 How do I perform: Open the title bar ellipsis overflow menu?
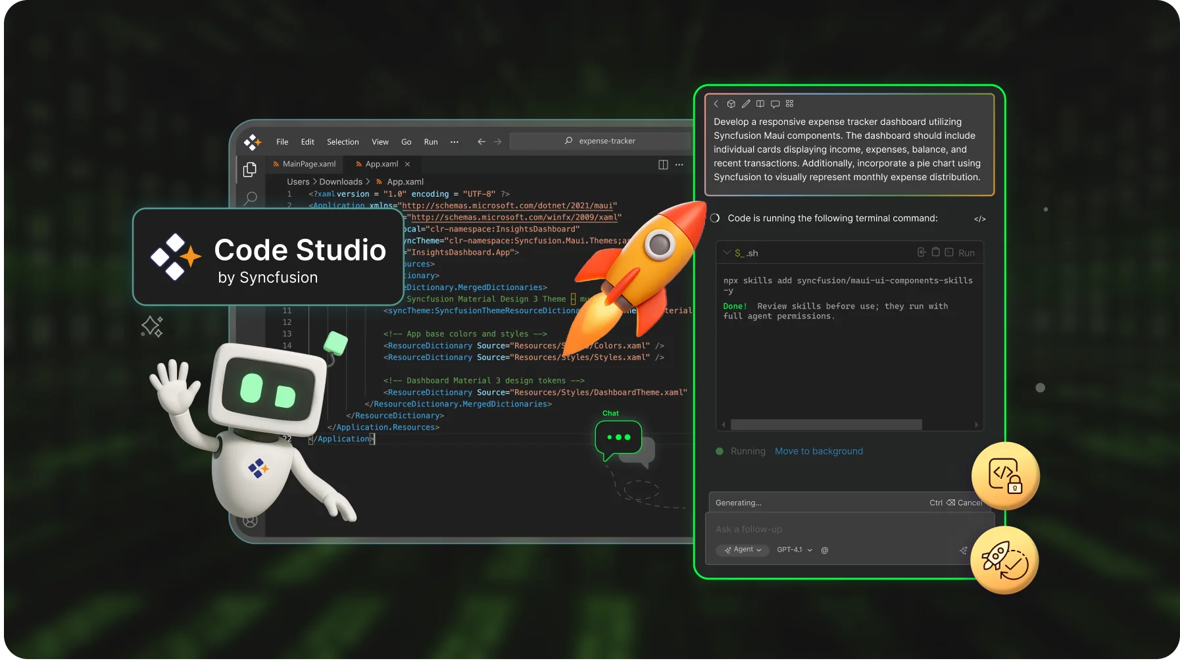point(455,142)
